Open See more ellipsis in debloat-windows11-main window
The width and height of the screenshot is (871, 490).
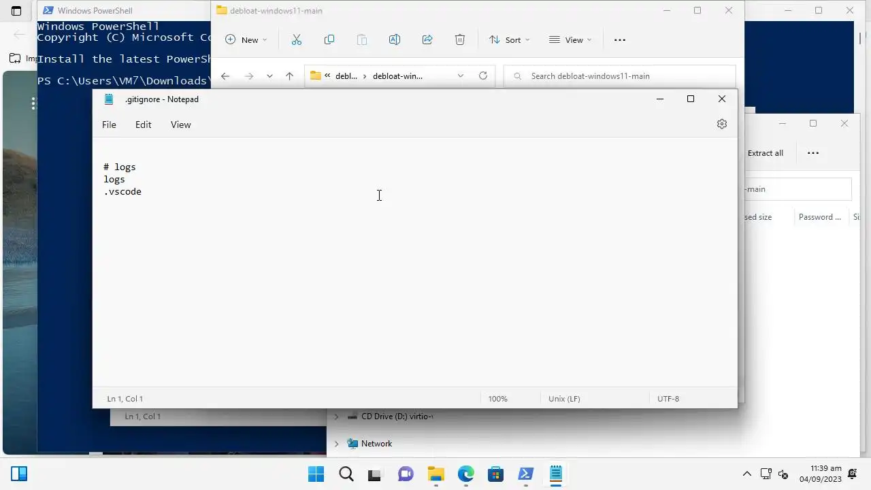619,39
